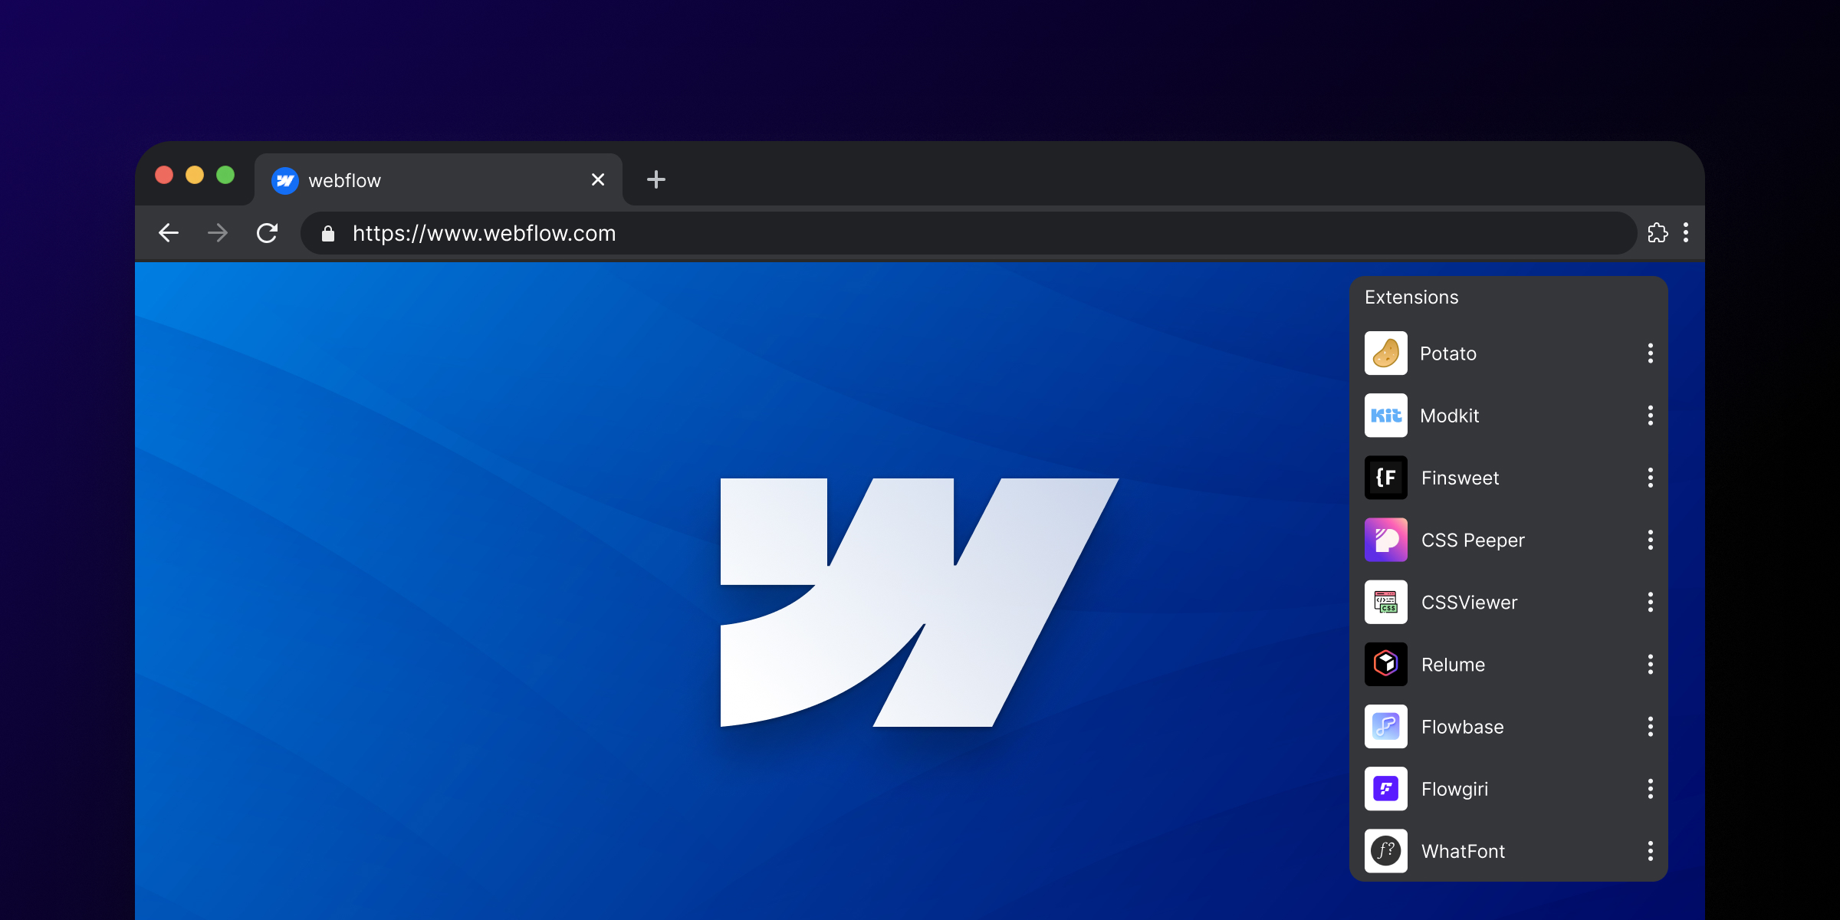
Task: Open more options for CSS Peeper
Action: click(x=1650, y=540)
